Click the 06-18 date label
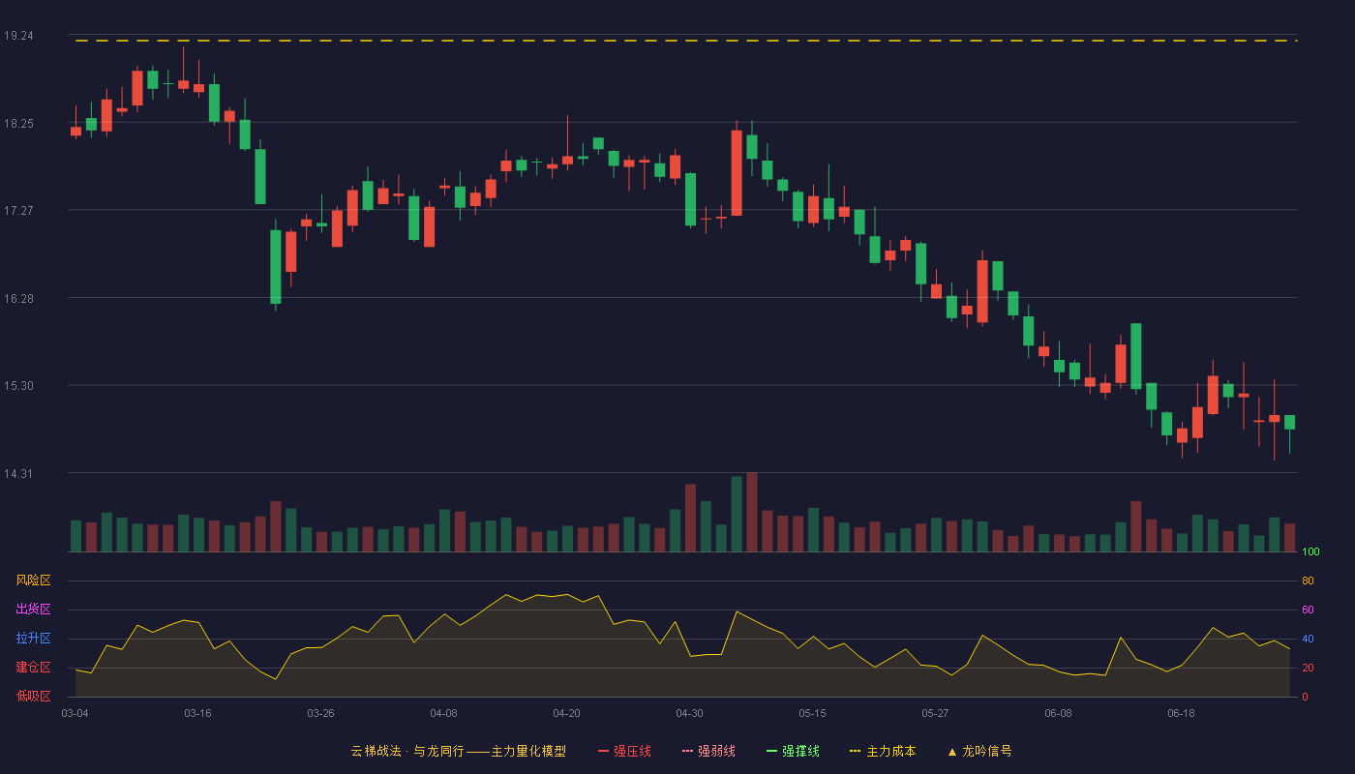 pyautogui.click(x=1181, y=713)
